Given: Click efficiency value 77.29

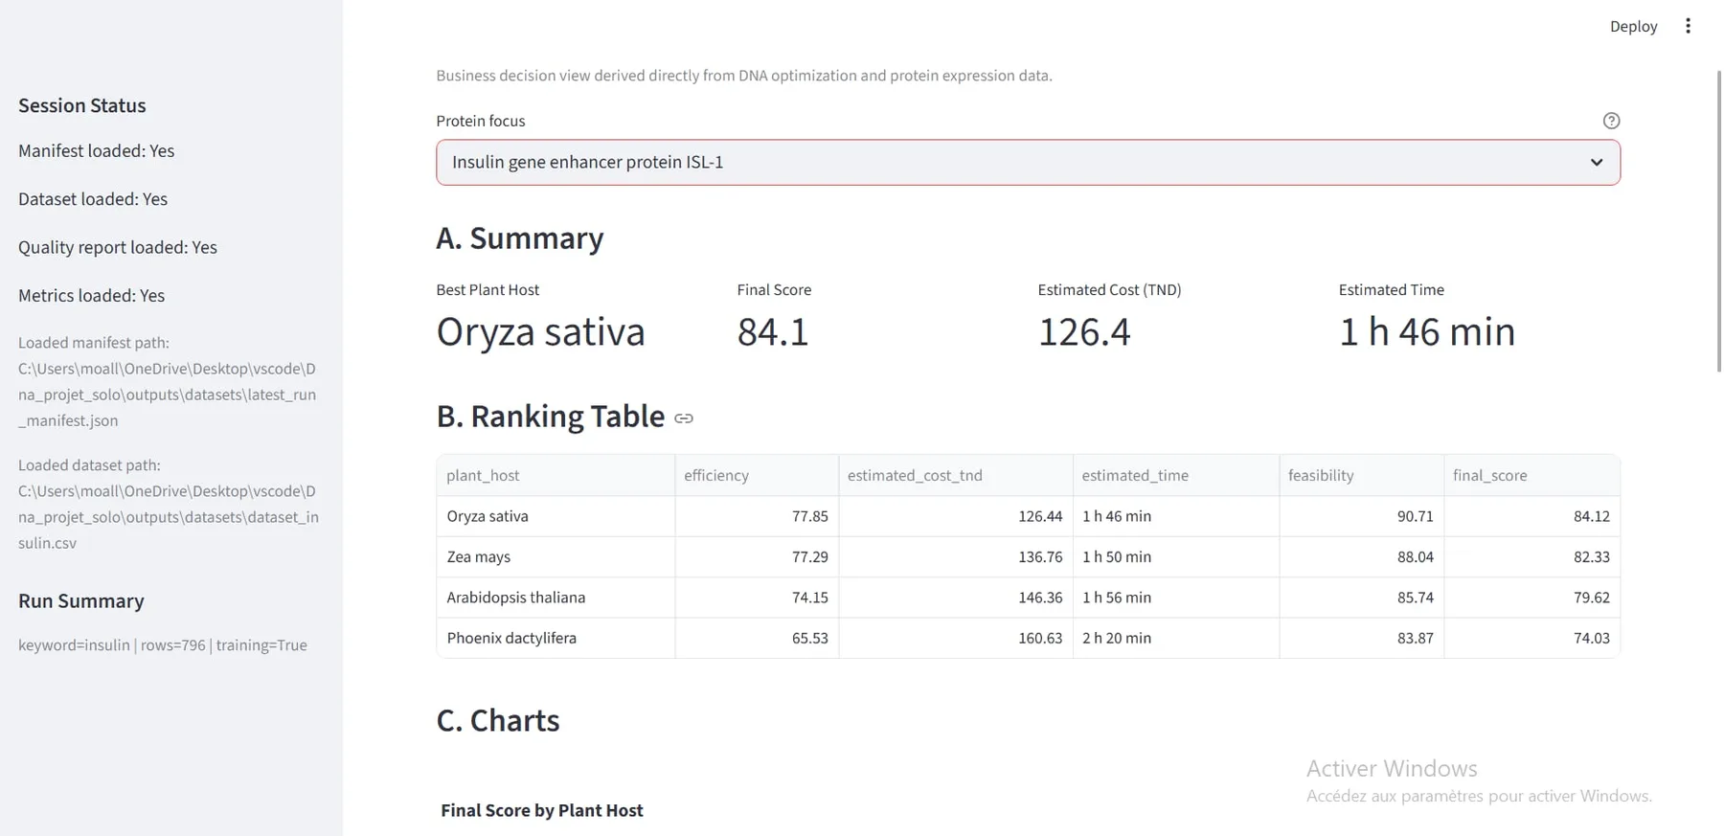Looking at the screenshot, I should tap(757, 556).
